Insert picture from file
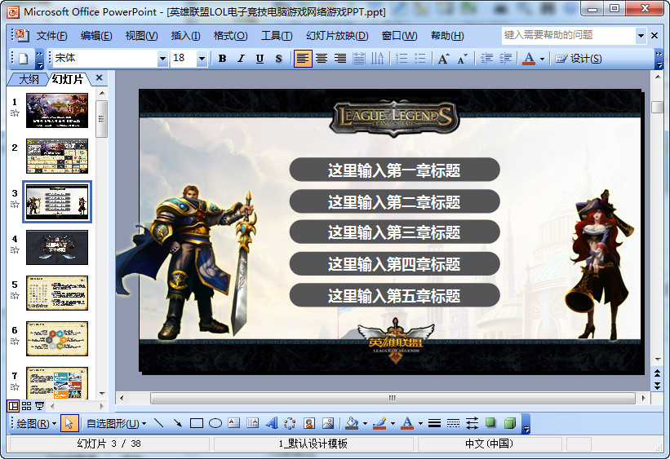 coord(328,423)
